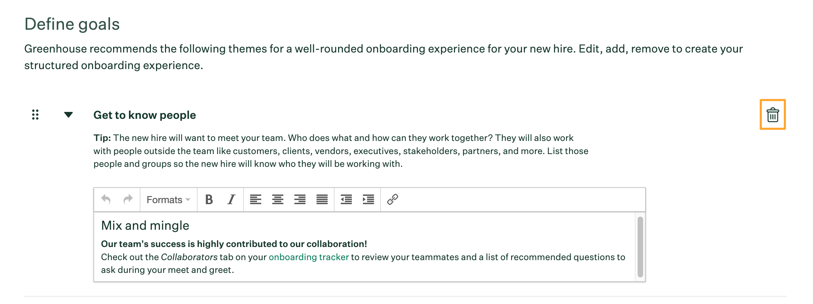Grab the drag handle next to Get to know people

coord(35,115)
